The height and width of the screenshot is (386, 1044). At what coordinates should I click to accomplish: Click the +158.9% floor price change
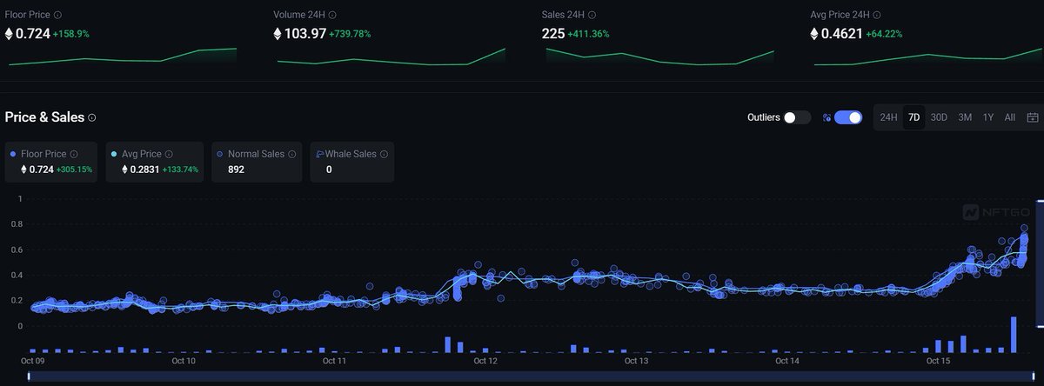click(x=70, y=34)
